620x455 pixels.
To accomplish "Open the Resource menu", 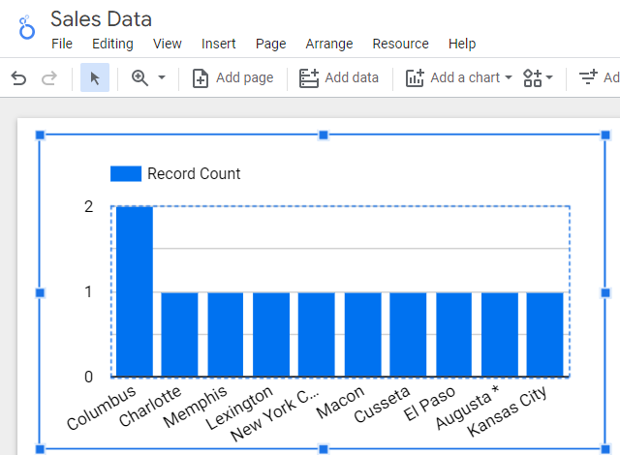I will 400,44.
